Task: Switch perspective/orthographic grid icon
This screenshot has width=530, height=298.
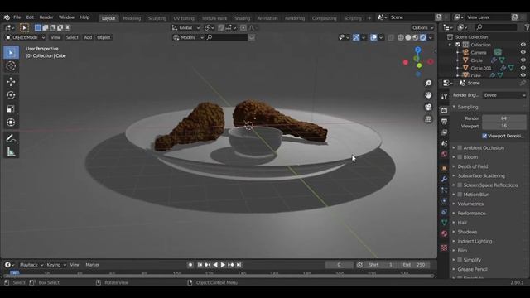Action: (428, 119)
